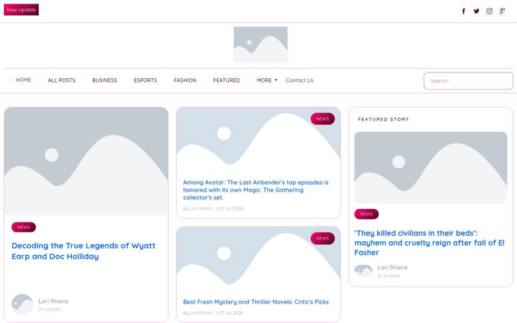The width and height of the screenshot is (517, 323).
Task: Click the date on the Avatar article
Action: tap(231, 208)
